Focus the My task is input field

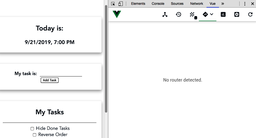coord(61,73)
